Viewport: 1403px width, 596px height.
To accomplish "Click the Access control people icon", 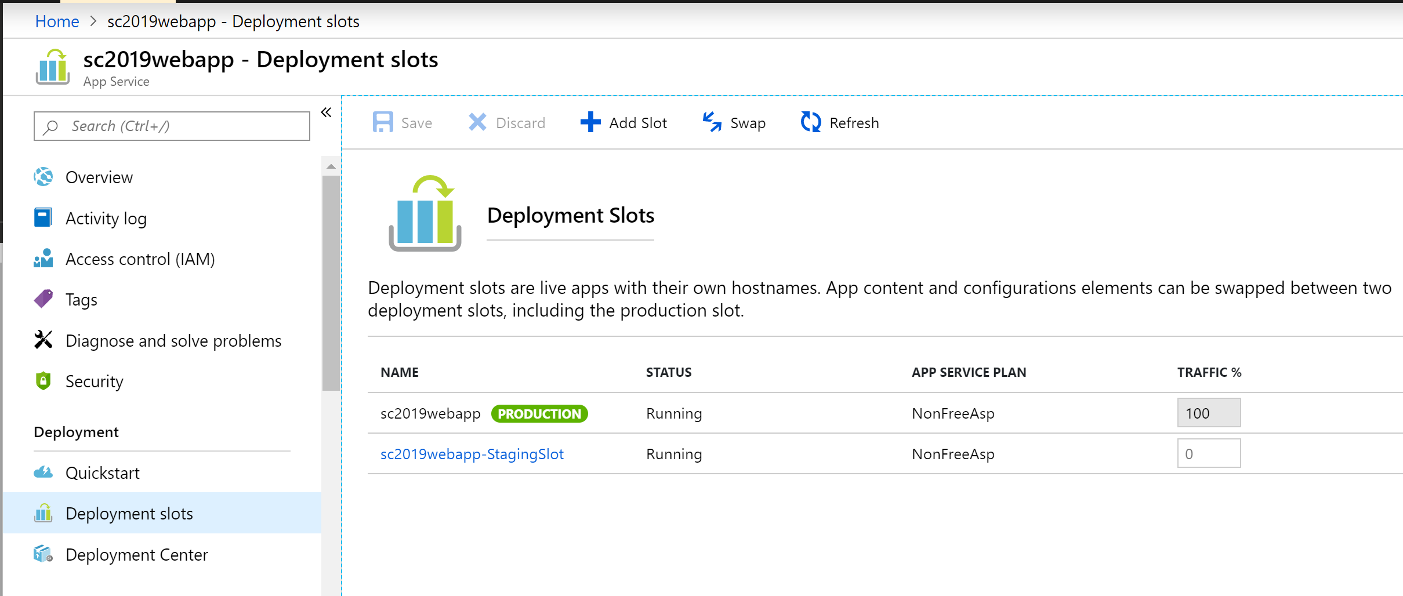I will 43,259.
